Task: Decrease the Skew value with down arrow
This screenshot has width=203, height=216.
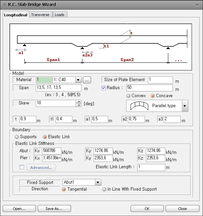Action: (x=79, y=105)
